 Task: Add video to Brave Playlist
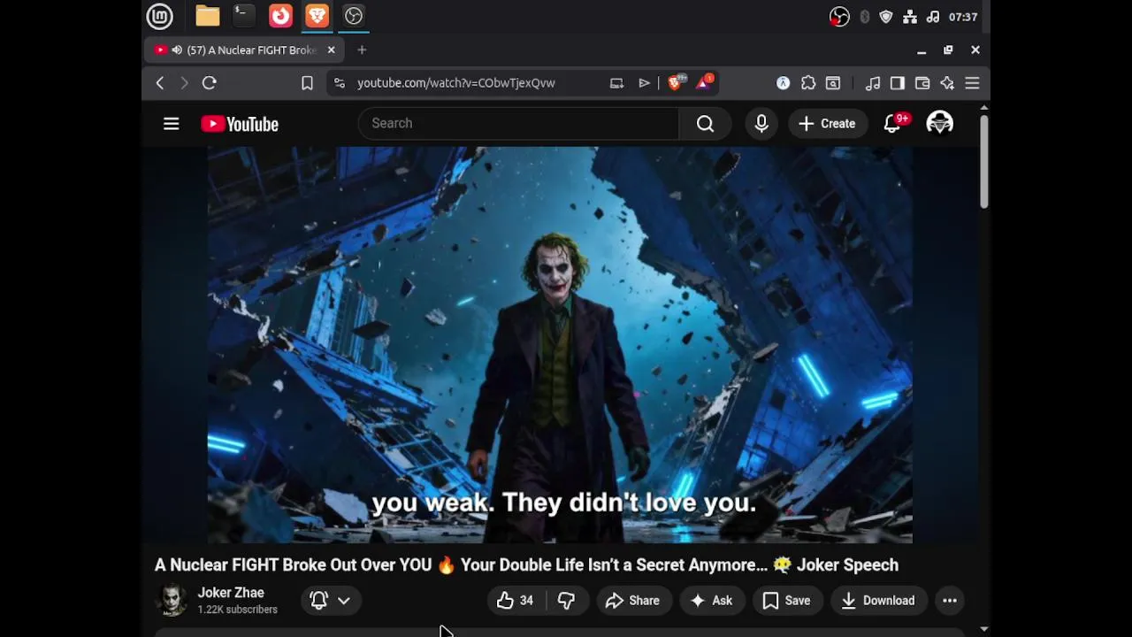644,83
